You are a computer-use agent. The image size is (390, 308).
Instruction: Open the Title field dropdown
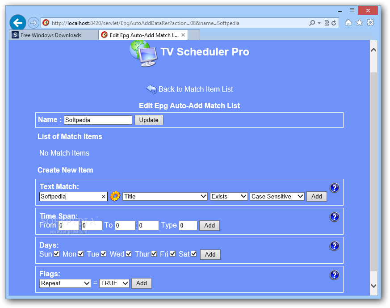[x=165, y=196]
